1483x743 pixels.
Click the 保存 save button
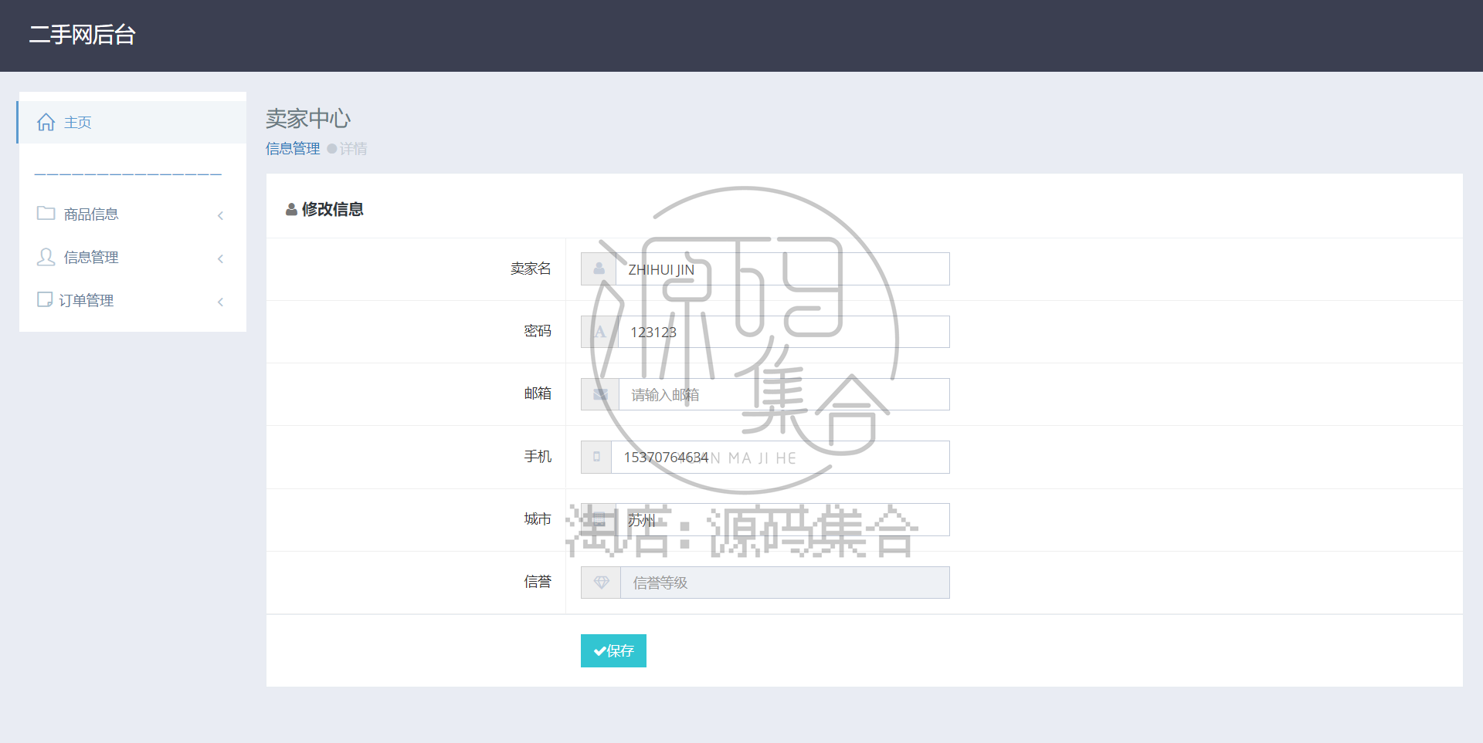613,650
